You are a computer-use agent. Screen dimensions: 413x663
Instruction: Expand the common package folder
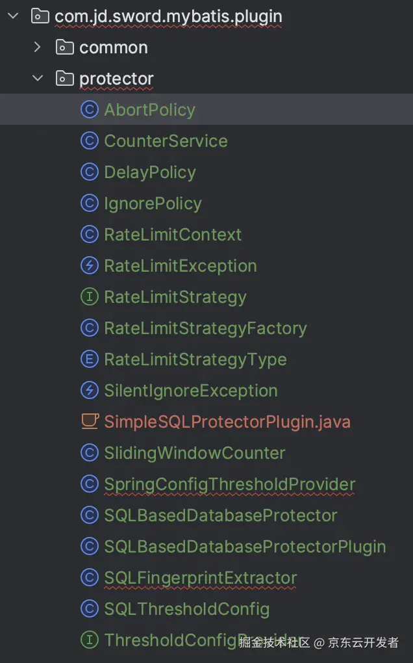[x=38, y=47]
